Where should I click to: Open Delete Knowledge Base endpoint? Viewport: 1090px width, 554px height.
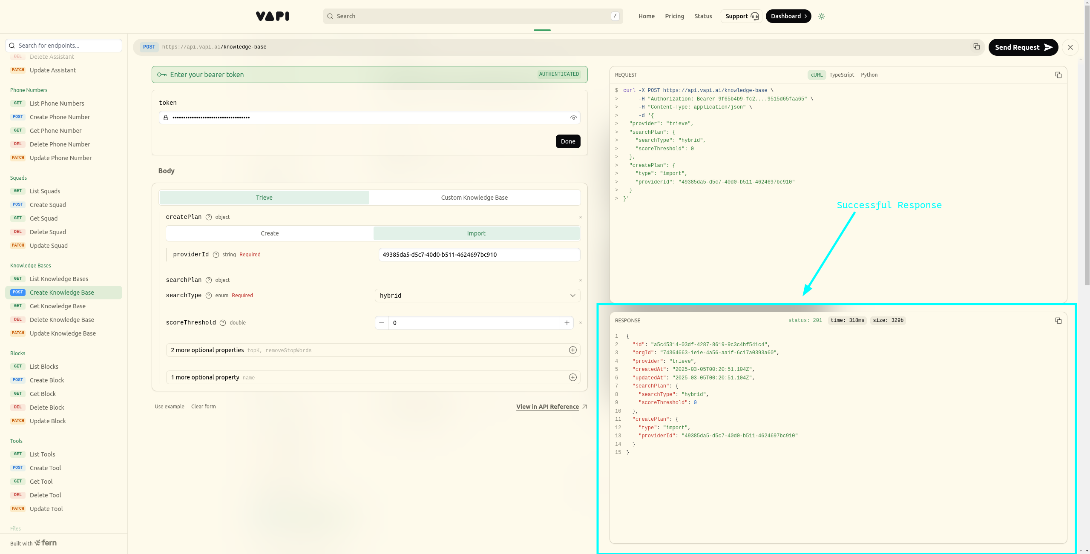[63, 320]
